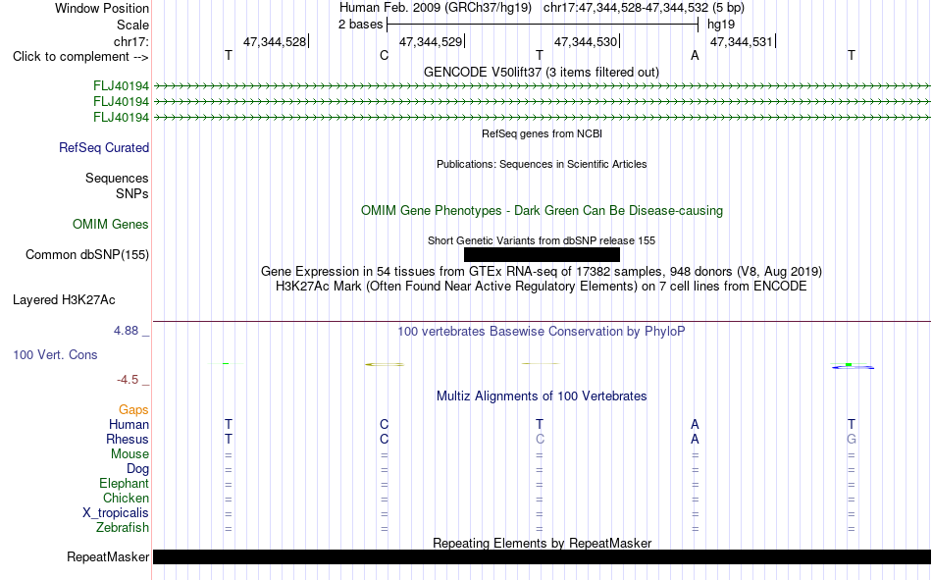
Task: Click the X_tropicalis alignment row label
Action: tap(116, 513)
